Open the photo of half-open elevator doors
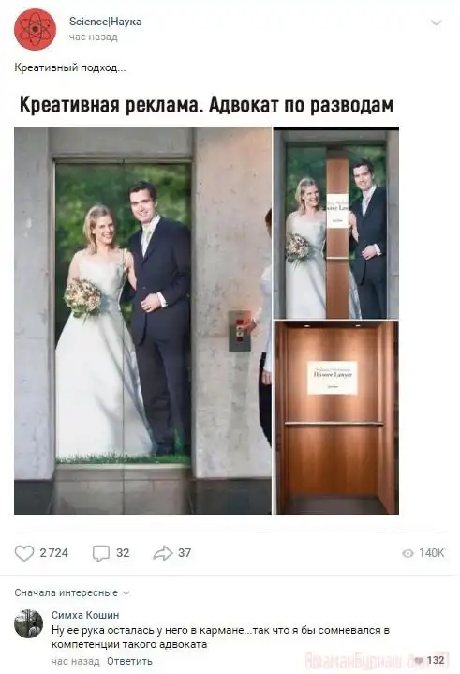Screen dimensions: 460x674 pyautogui.click(x=336, y=223)
